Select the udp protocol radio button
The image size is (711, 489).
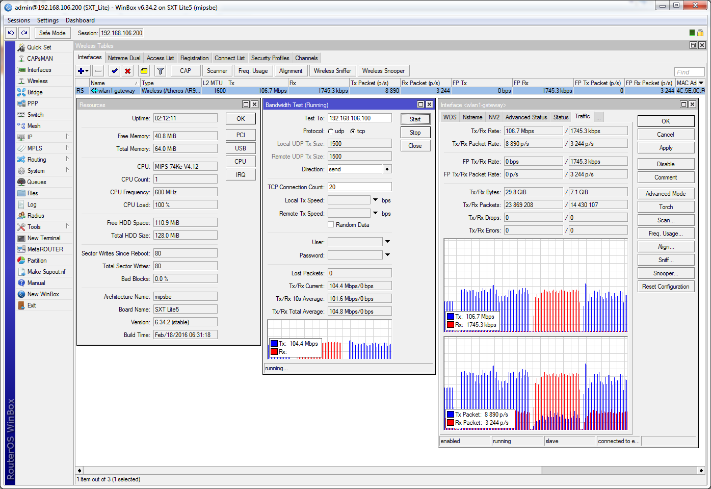click(331, 131)
